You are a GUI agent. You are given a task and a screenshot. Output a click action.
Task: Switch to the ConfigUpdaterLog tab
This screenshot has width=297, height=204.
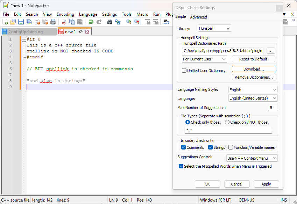[29, 31]
